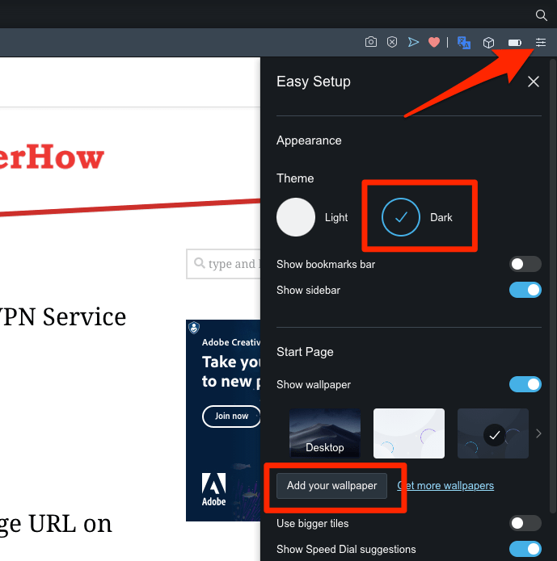
Task: Enable Show bookmarks bar toggle
Action: (x=525, y=264)
